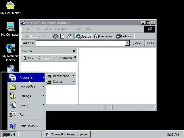Click the Back arrow in Internet Explorer
Screen dimensions: 184x138
click(31, 37)
